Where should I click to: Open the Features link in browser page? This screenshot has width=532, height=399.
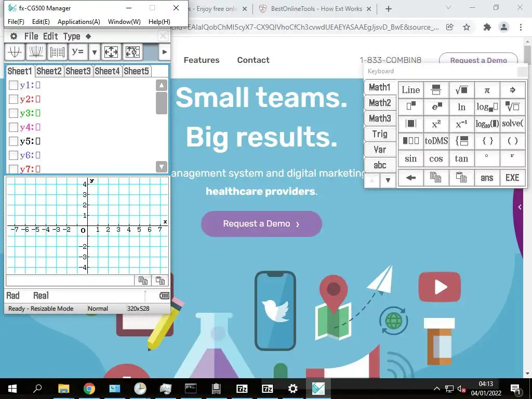[202, 60]
